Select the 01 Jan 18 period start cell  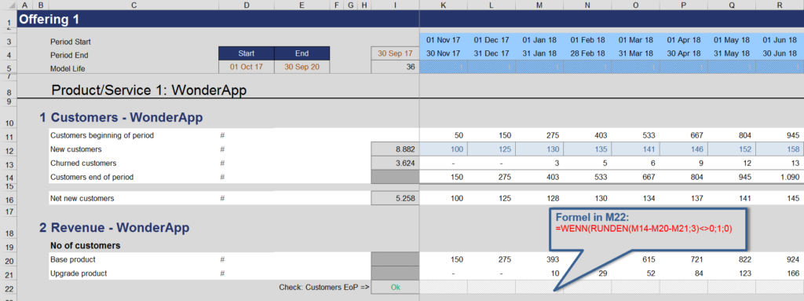tap(539, 40)
